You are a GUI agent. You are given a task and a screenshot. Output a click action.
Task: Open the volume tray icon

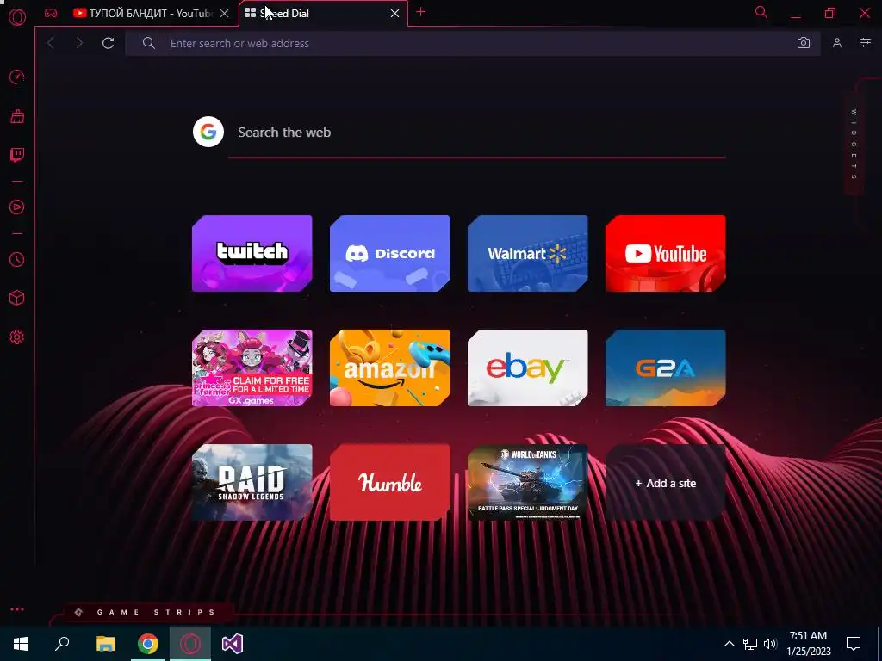[x=770, y=644]
